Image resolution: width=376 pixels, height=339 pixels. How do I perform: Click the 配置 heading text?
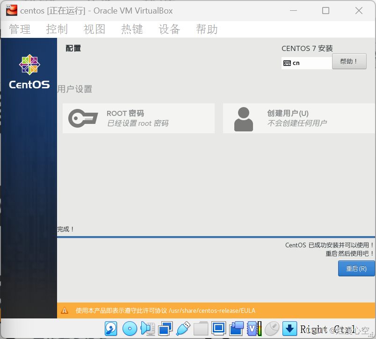pyautogui.click(x=73, y=49)
